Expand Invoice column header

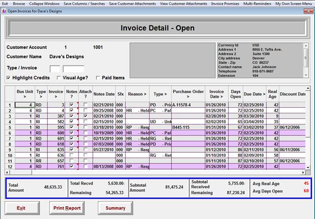pyautogui.click(x=56, y=94)
